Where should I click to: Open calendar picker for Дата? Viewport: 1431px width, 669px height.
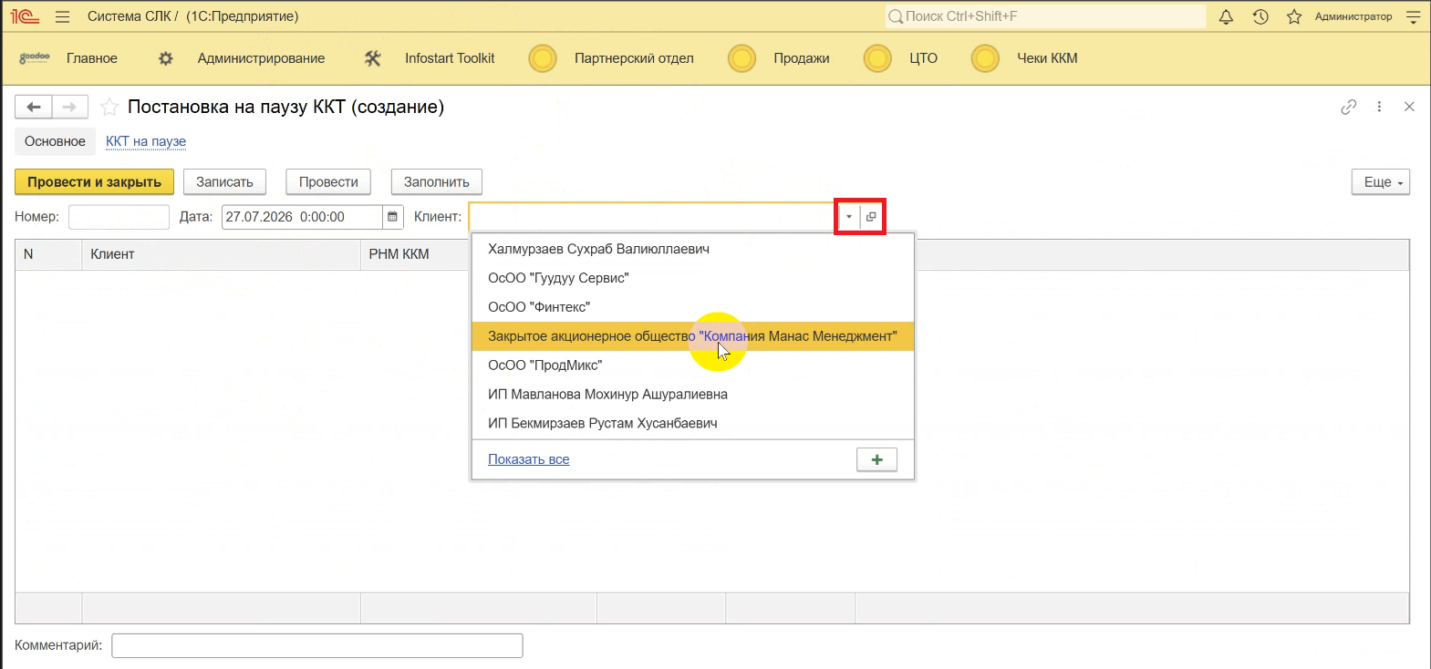393,217
